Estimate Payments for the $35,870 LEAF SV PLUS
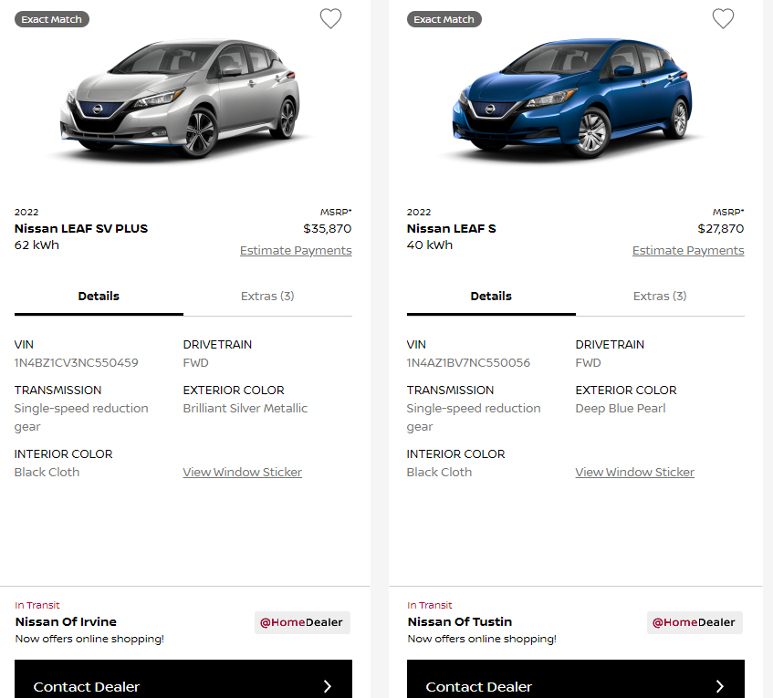773x698 pixels. 296,250
